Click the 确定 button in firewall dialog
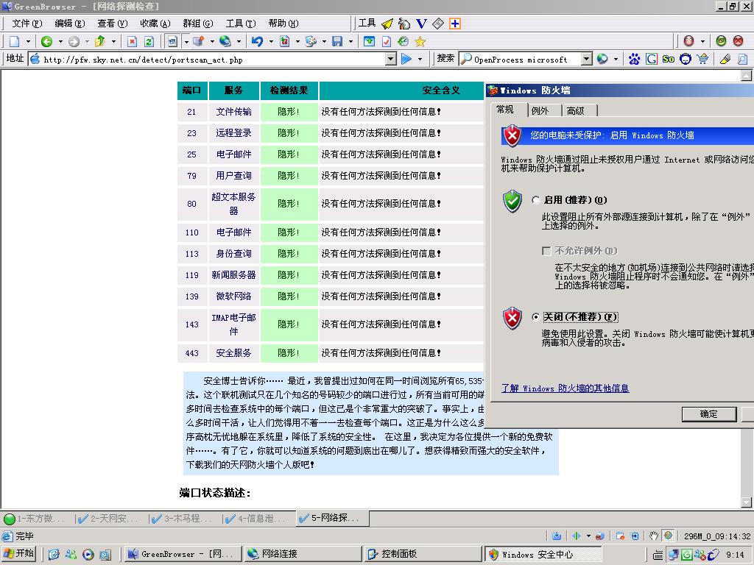This screenshot has width=754, height=565. (x=709, y=414)
